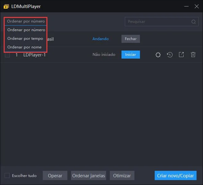The image size is (203, 185).
Task: Open backup/restore clock icon for LDPlayer-1
Action: point(169,55)
